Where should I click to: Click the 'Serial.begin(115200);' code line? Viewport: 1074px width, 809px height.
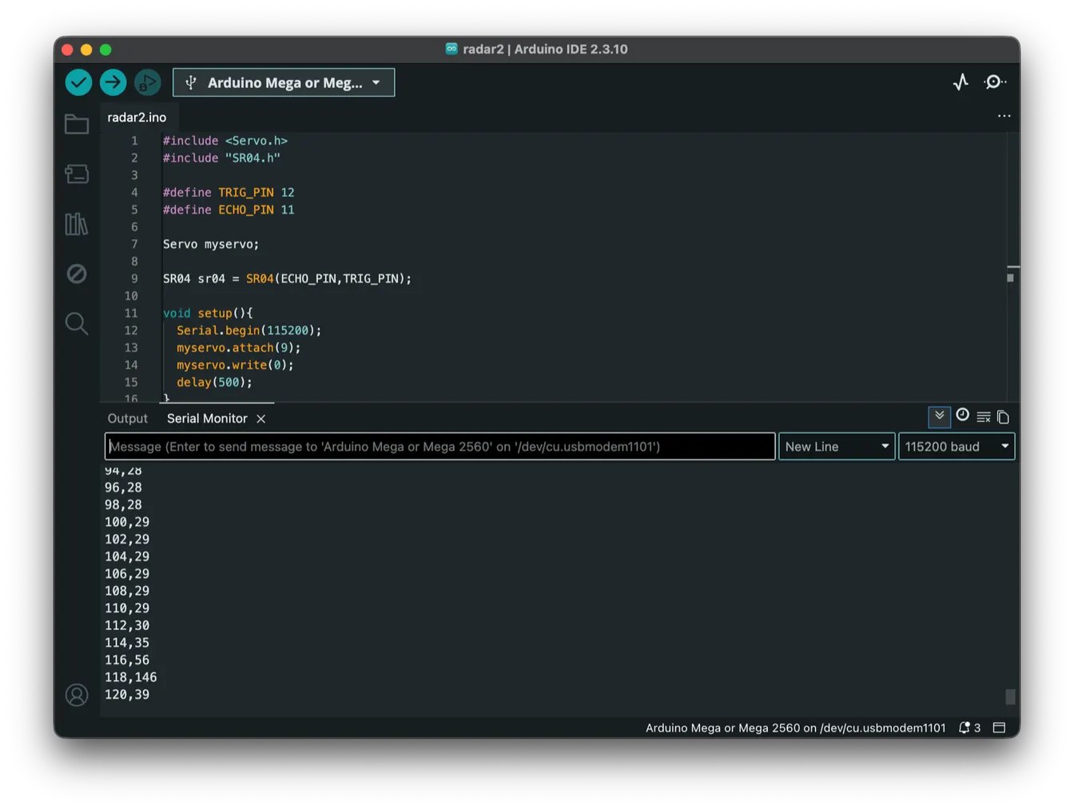(249, 331)
